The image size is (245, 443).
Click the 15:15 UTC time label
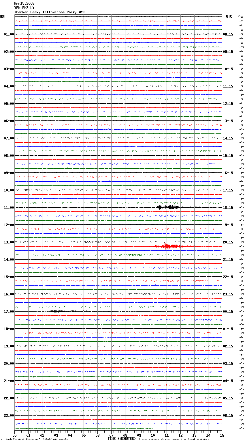pyautogui.click(x=228, y=156)
